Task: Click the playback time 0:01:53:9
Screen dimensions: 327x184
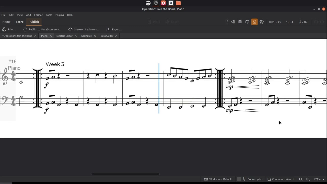Action: coord(275,22)
